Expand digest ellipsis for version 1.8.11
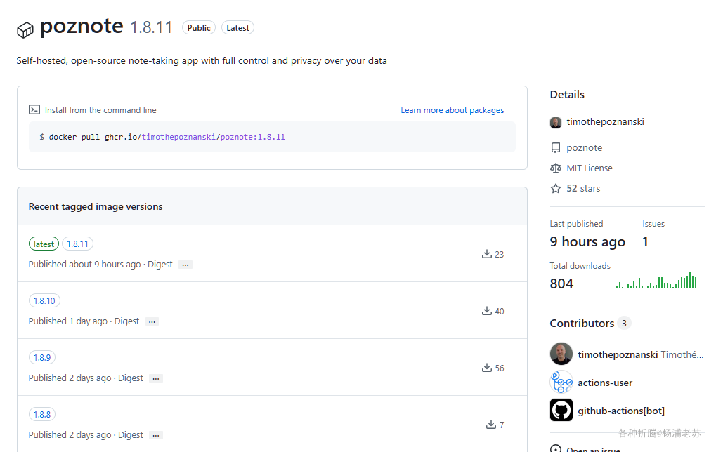716x452 pixels. tap(185, 265)
